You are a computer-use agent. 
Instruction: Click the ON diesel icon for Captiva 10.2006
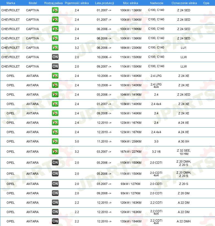(x=55, y=57)
